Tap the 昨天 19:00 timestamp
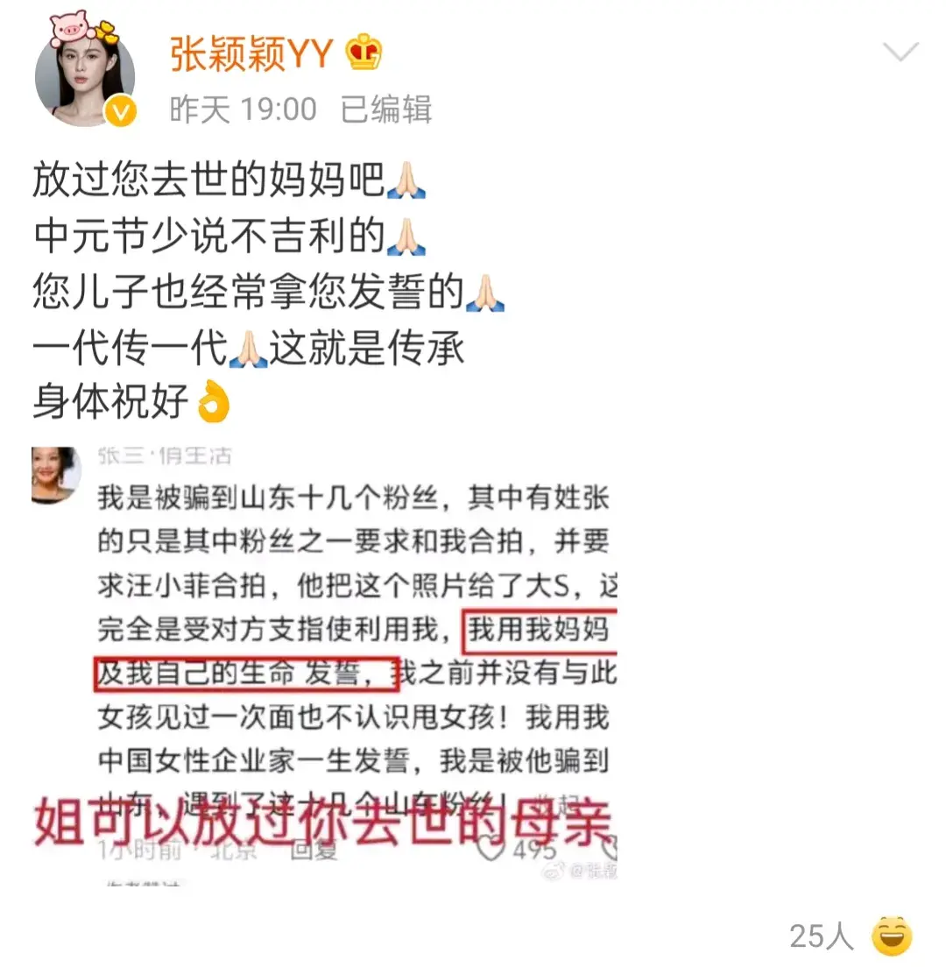Screen dimensions: 946x967 [243, 109]
